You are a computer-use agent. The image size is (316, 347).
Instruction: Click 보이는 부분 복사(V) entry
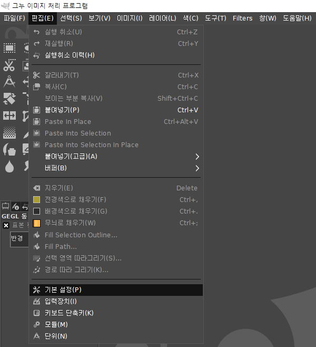(x=116, y=98)
